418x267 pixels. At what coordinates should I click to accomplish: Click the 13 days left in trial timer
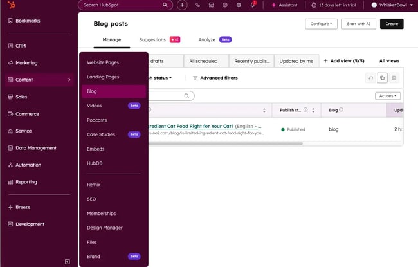(x=334, y=5)
